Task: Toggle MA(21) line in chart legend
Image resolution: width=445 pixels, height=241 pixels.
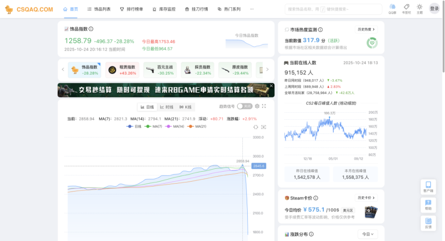Action: click(196, 127)
